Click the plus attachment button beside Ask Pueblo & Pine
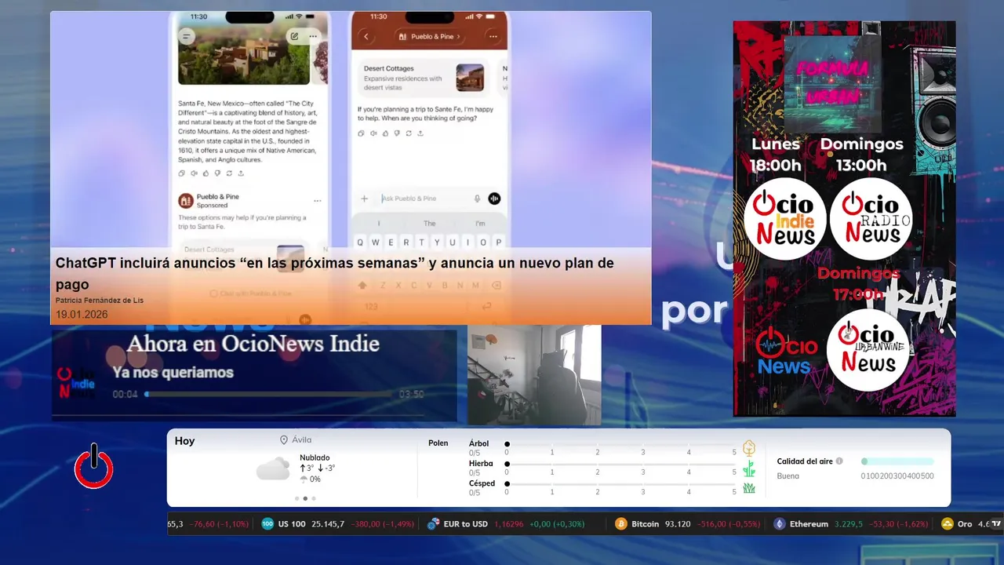 (x=364, y=199)
